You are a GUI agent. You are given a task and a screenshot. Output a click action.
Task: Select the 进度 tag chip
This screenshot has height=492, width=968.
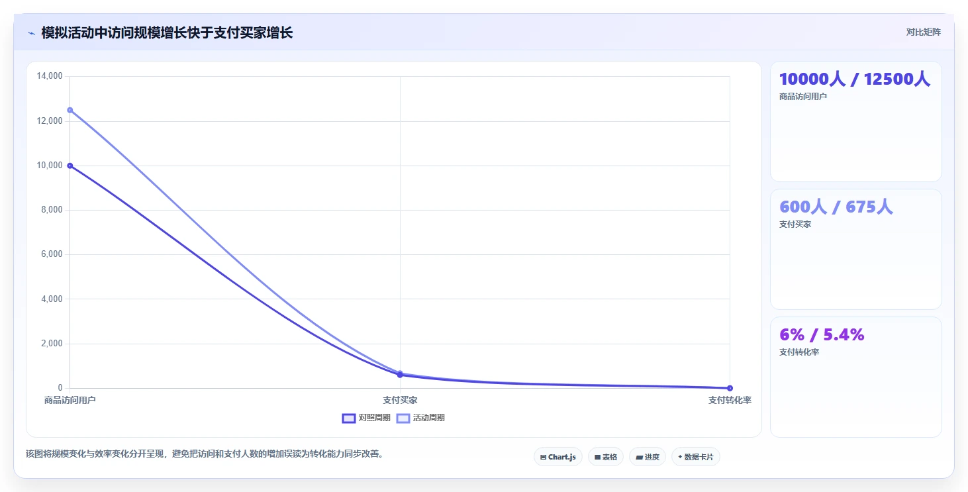[x=648, y=457]
